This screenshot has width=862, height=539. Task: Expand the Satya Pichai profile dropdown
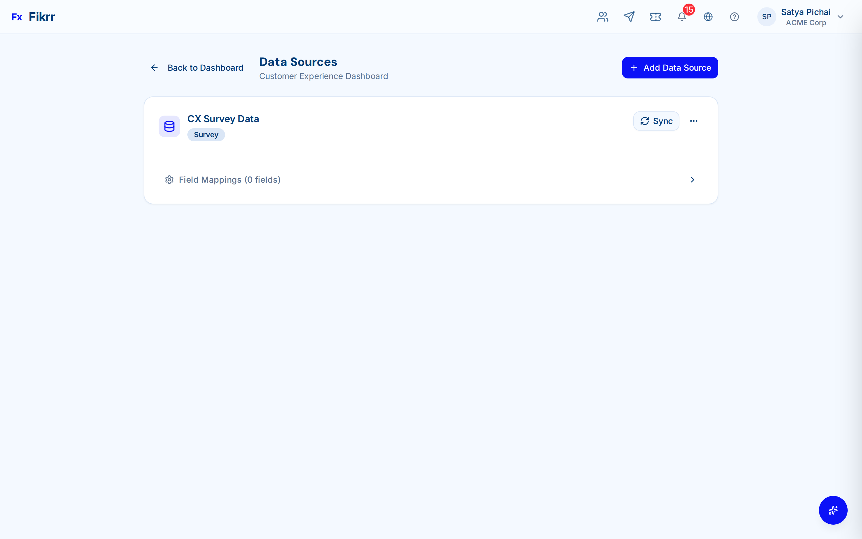[841, 17]
